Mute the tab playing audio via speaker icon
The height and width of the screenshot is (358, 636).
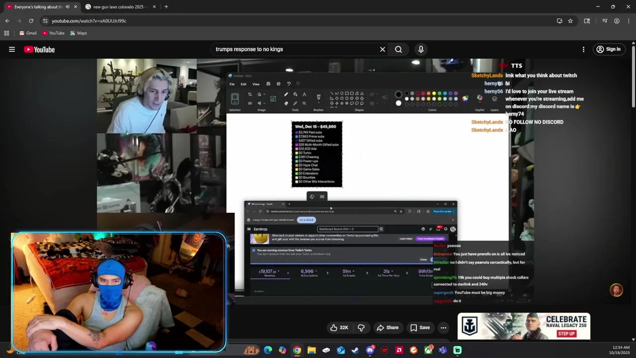click(x=68, y=7)
